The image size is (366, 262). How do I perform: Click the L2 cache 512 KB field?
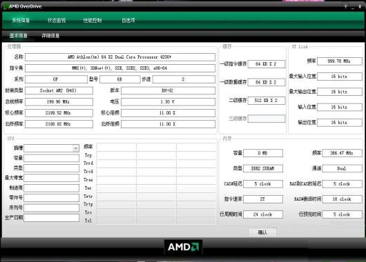point(267,101)
